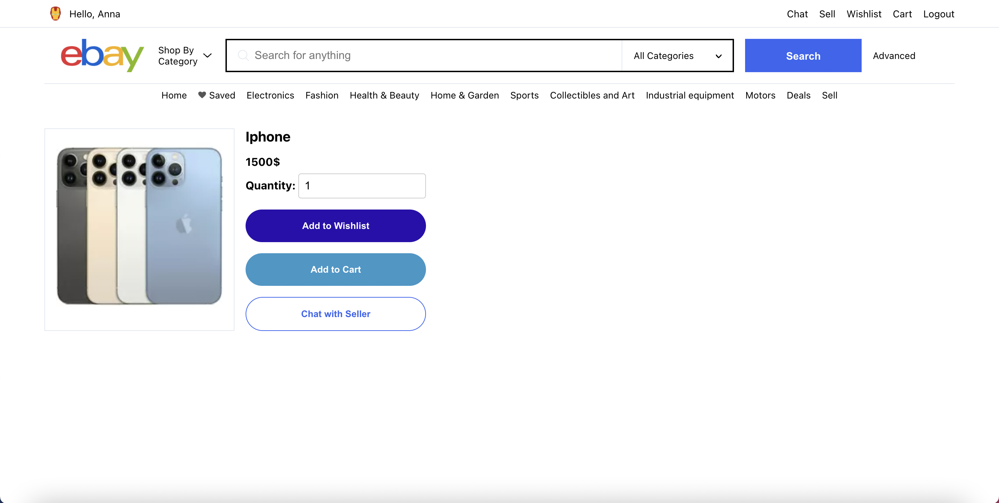
Task: Open Home & Garden category
Action: (464, 95)
